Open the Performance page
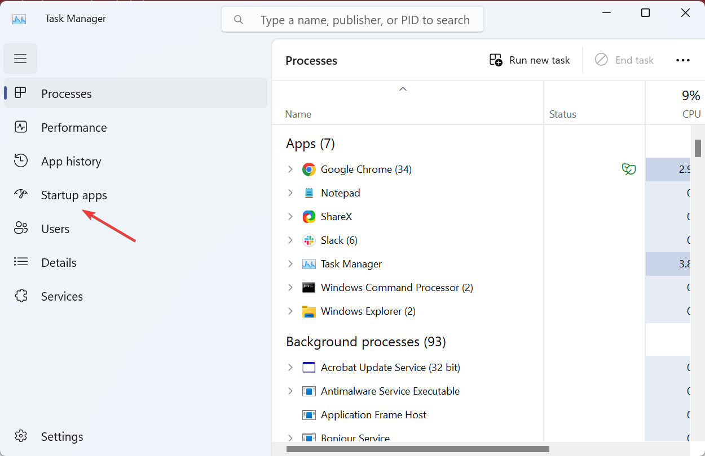 (x=135, y=127)
